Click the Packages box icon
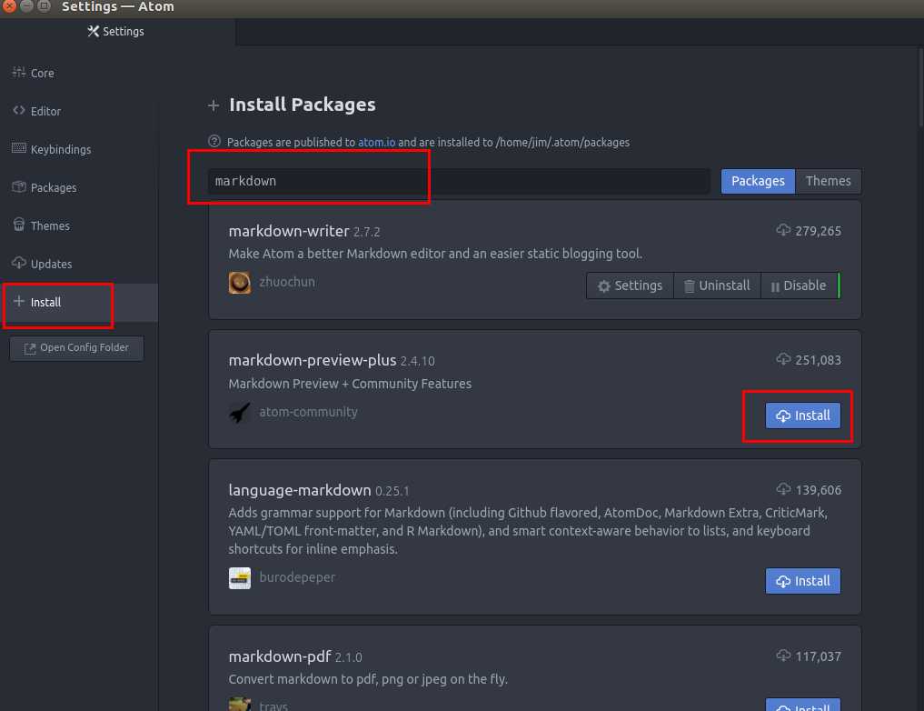 click(19, 186)
